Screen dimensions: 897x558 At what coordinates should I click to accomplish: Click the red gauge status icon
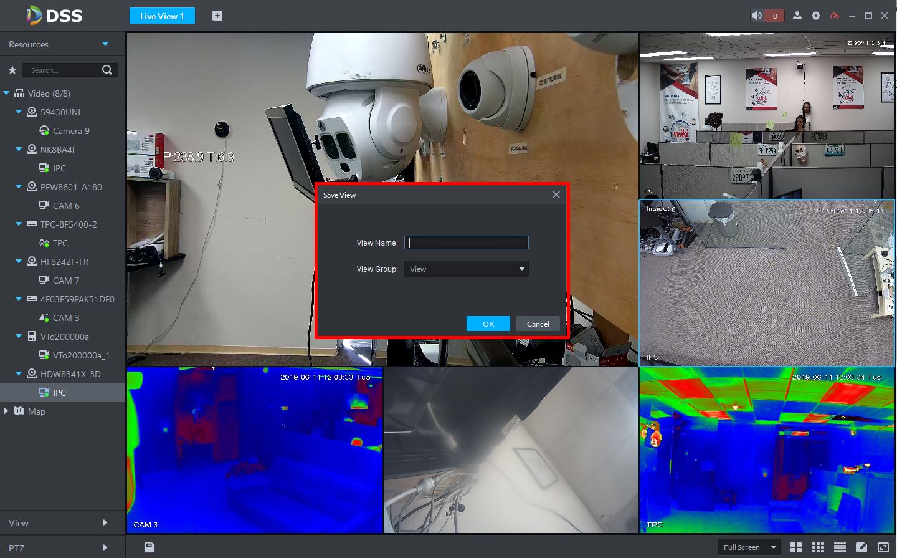(835, 16)
